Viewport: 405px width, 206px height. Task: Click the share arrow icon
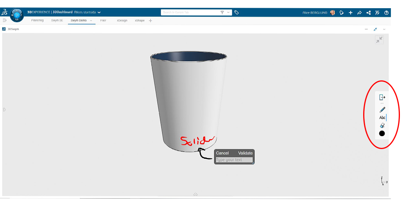(359, 12)
